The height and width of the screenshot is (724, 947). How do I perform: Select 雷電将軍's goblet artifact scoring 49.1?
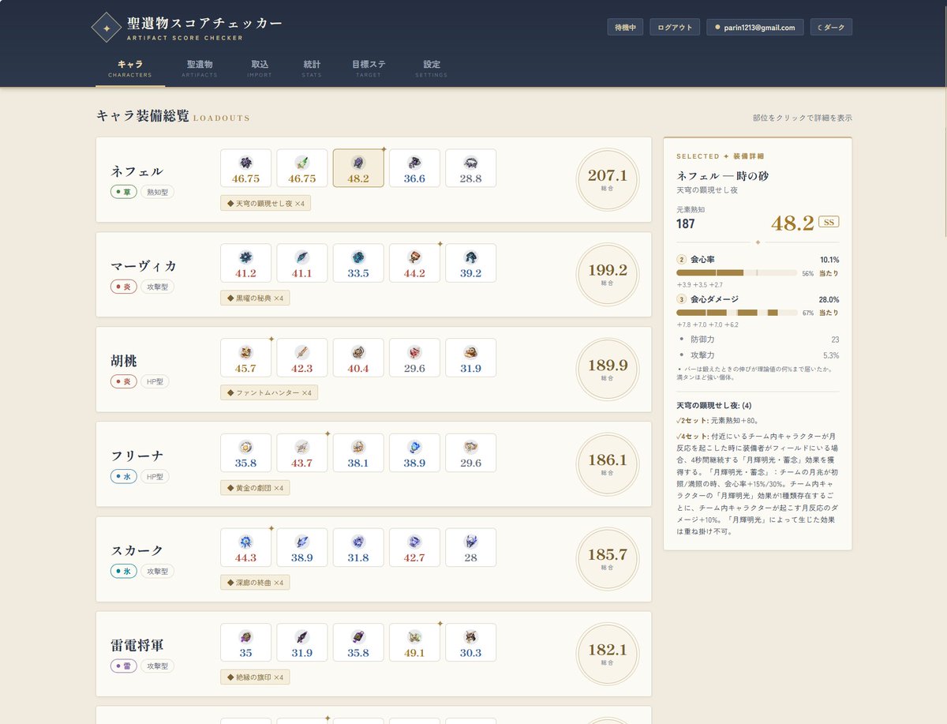414,642
